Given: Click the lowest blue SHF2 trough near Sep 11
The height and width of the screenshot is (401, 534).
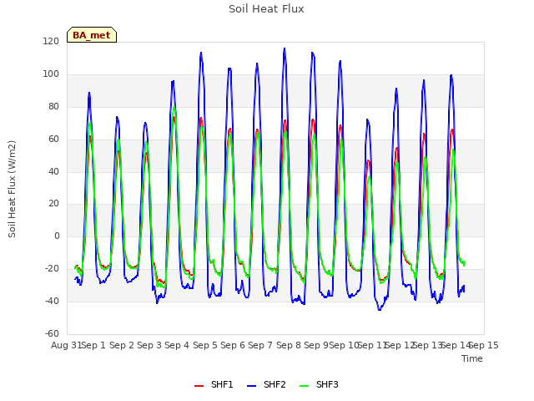Looking at the screenshot, I should (x=380, y=310).
